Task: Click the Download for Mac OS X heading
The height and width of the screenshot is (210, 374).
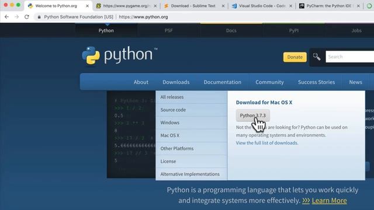Action: [x=264, y=103]
